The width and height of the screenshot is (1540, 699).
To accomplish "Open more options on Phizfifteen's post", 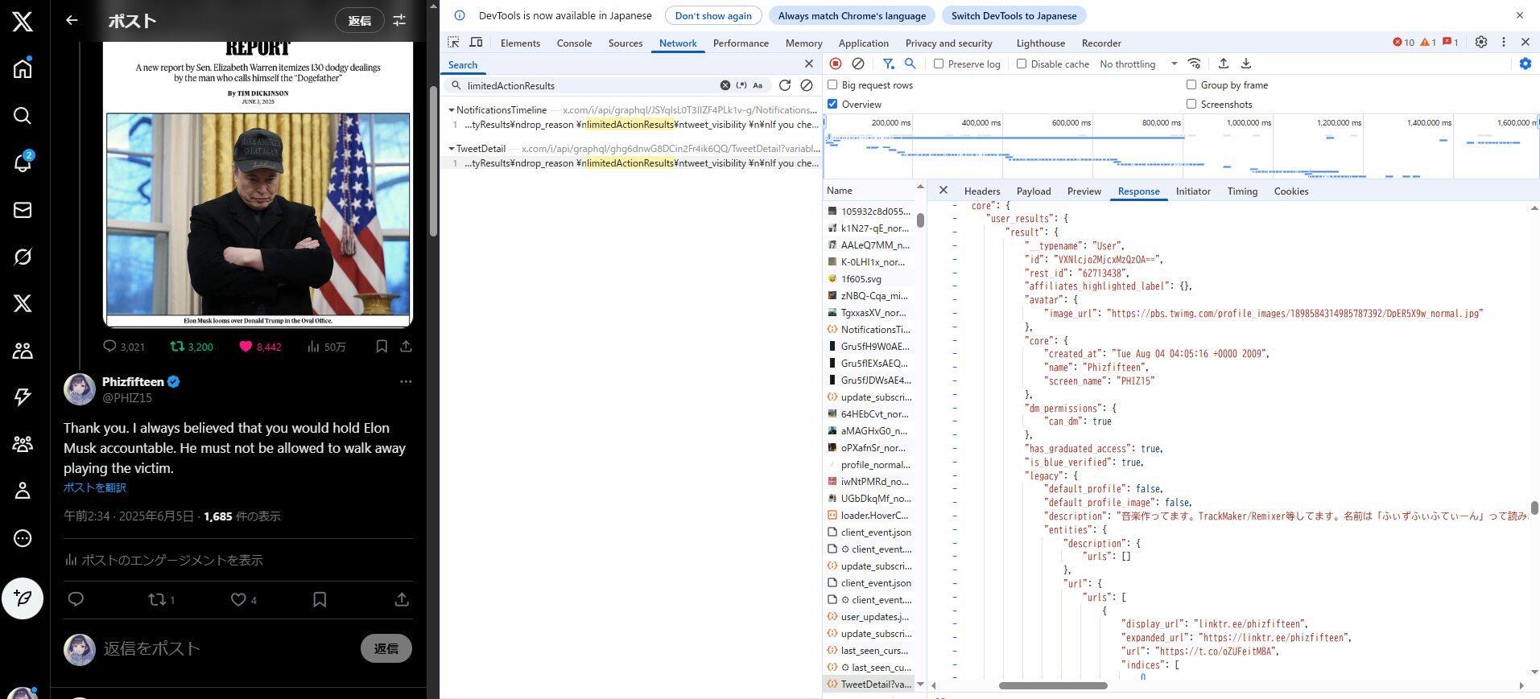I will (x=406, y=381).
